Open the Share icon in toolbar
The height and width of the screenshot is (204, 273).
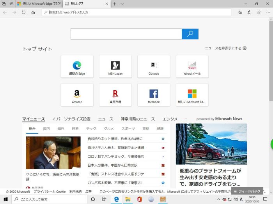[258, 12]
